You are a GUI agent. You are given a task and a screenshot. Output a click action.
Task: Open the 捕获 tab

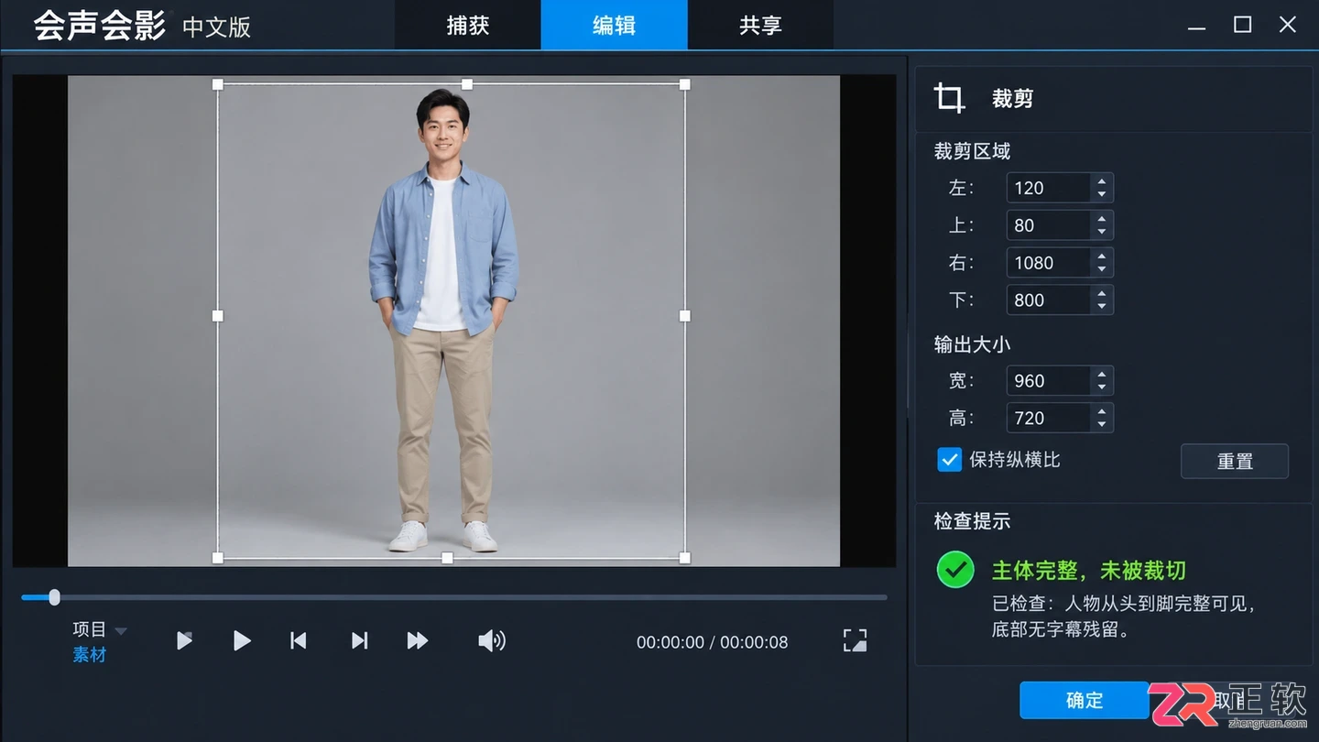(468, 25)
